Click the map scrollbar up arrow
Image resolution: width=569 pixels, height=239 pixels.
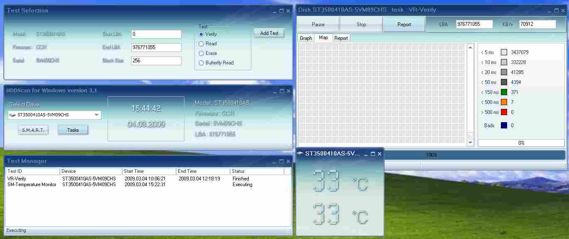(470, 47)
